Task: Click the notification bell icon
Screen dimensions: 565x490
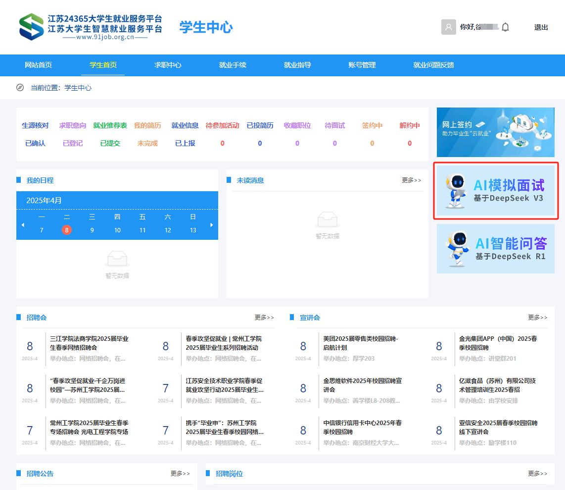Action: pos(505,27)
